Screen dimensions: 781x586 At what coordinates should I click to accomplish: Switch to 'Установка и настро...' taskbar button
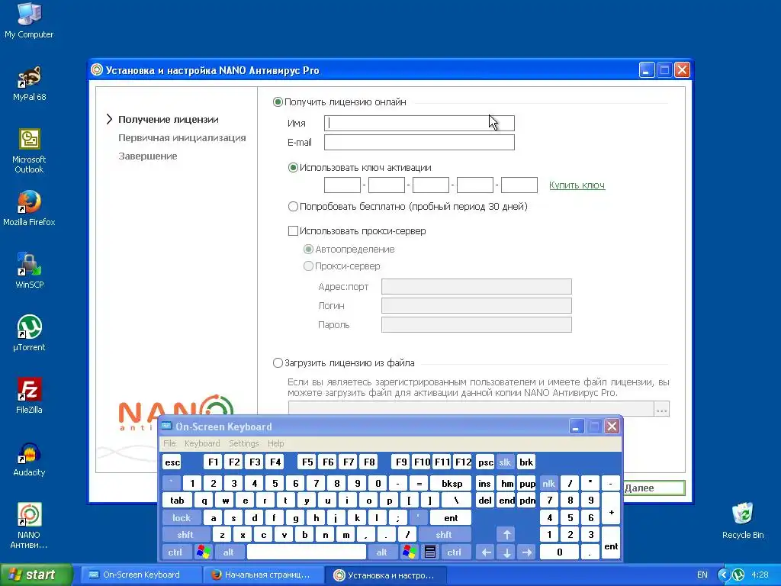point(386,575)
